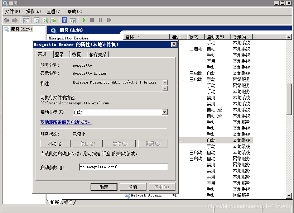
Task: Open help using the blue question mark icon
Action: click(x=64, y=20)
